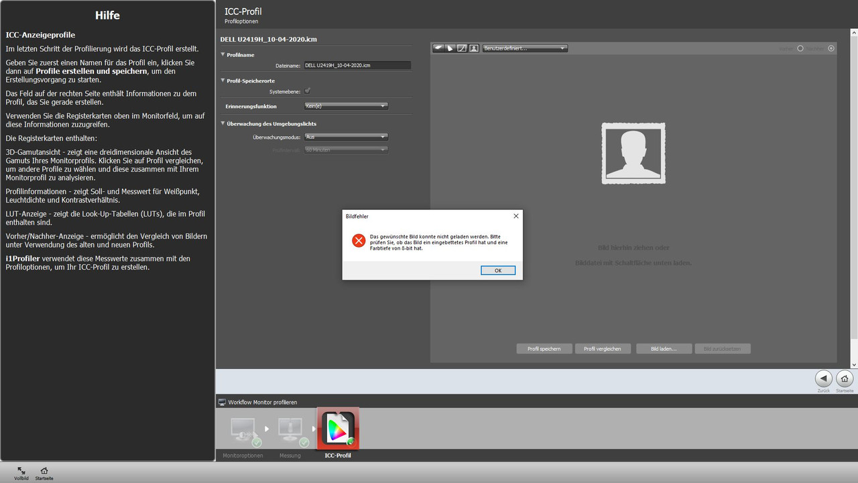Click the red error icon in dialog
Screen dimensions: 858x483
(x=359, y=240)
